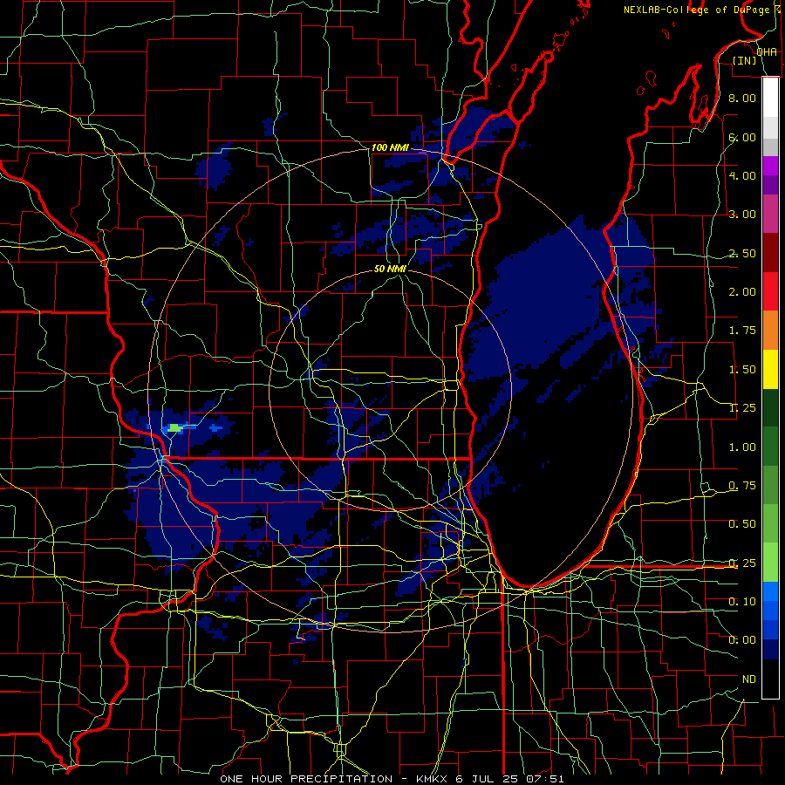785x785 pixels.
Task: Click the green heavy-precipitation pixel cluster
Action: (175, 428)
